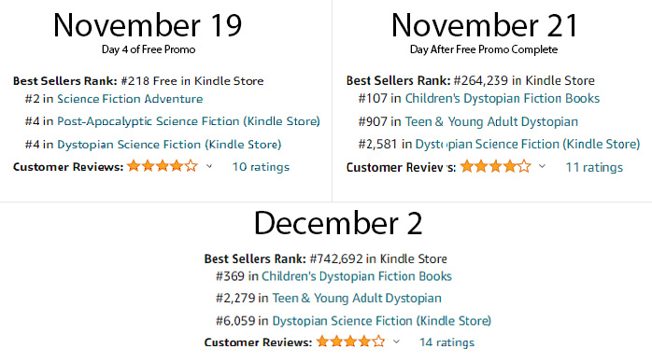
Task: Expand November 21 star ratings chevron
Action: pos(542,166)
